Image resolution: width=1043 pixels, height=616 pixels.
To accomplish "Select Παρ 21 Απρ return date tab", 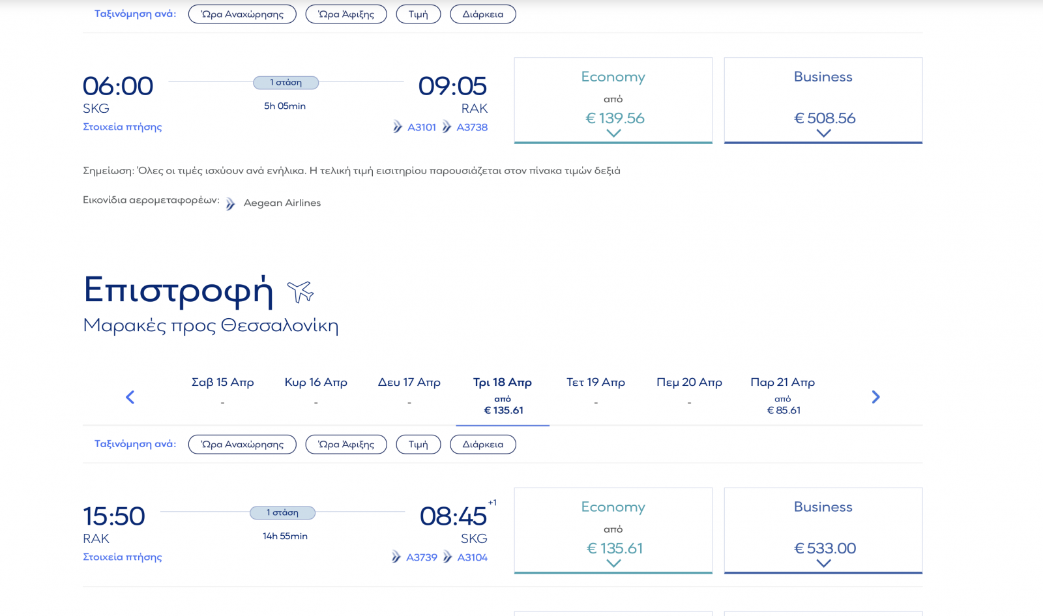I will [x=782, y=395].
